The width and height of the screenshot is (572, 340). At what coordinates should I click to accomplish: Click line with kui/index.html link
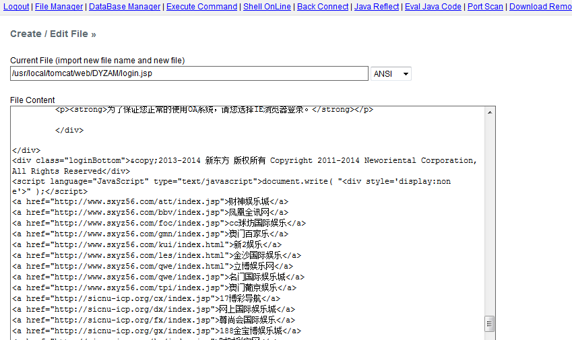(147, 244)
